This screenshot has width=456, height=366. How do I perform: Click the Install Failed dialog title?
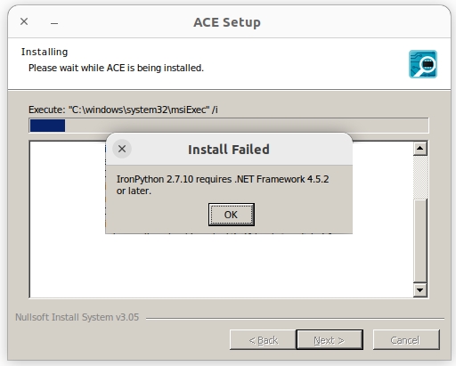[x=229, y=150]
